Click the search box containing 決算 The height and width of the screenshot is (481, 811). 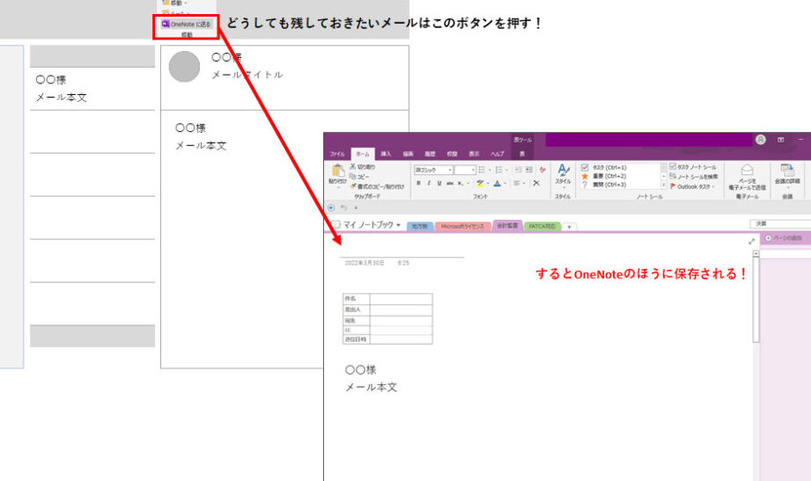(780, 223)
